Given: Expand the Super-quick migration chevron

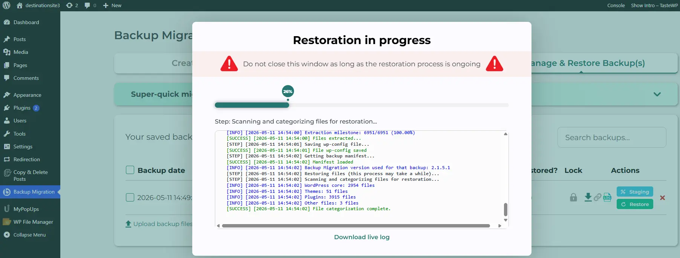Looking at the screenshot, I should tap(657, 94).
